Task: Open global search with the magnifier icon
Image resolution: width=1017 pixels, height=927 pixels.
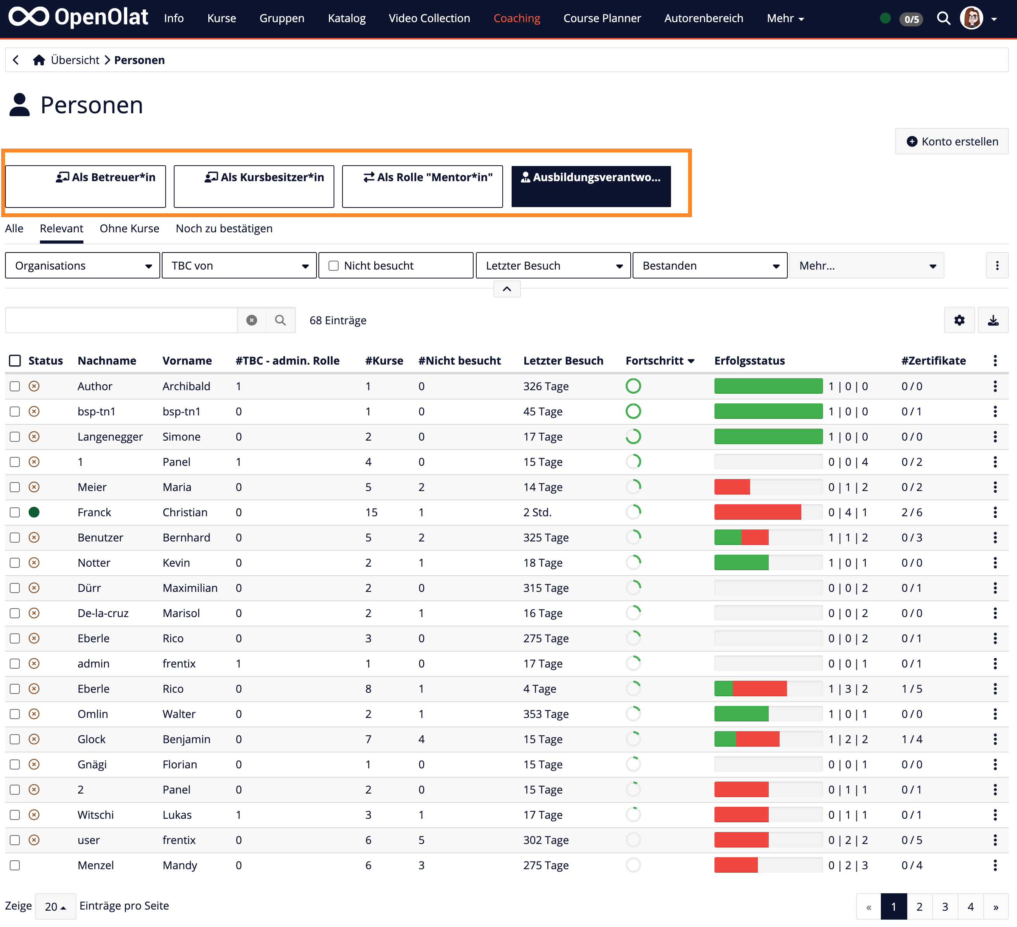Action: (943, 19)
